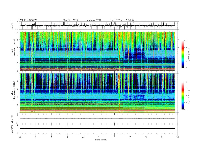Click the "0" tick on the time axis
Image resolution: width=200 pixels, height=154 pixels.
[x=20, y=137]
